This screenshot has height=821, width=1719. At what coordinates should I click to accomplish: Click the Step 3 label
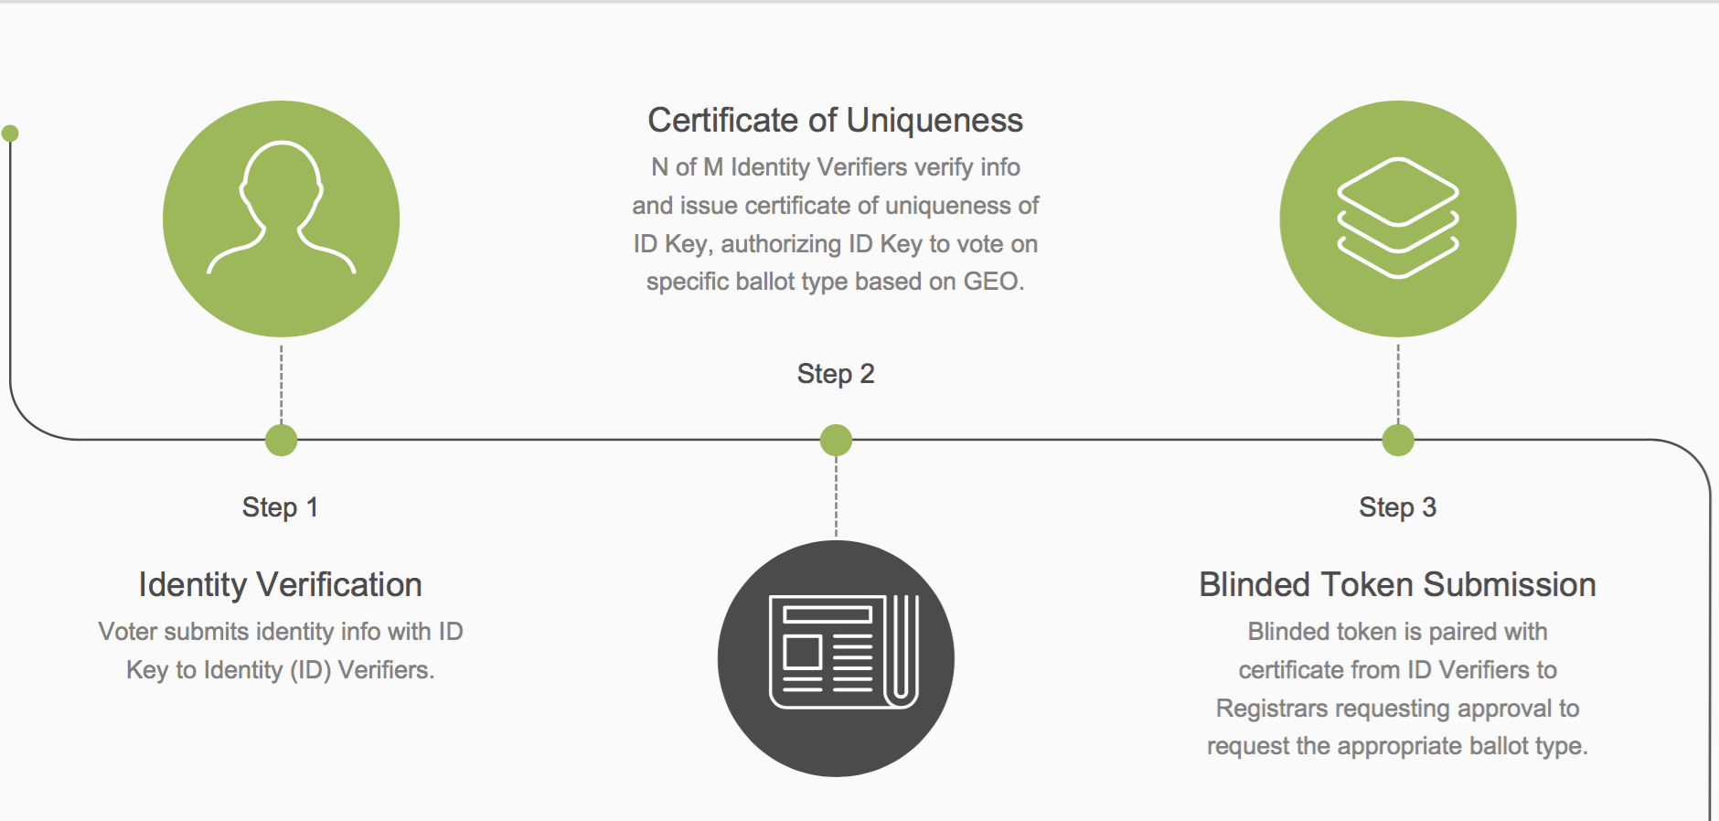click(x=1397, y=507)
